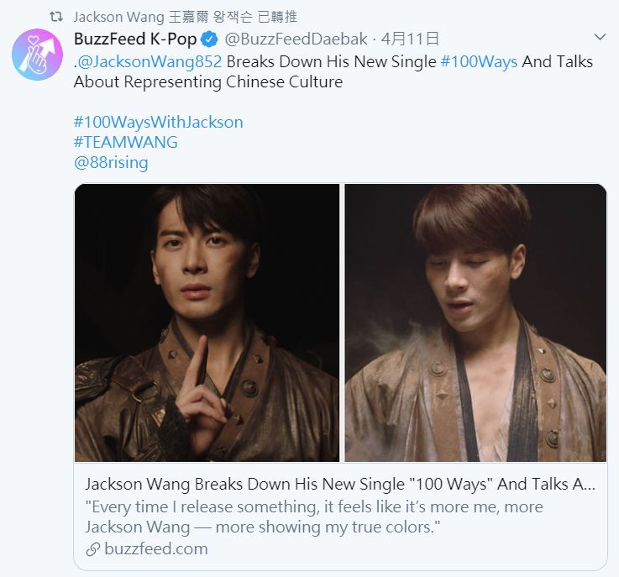Open the article headline in the link card
The width and height of the screenshot is (619, 577).
point(340,485)
